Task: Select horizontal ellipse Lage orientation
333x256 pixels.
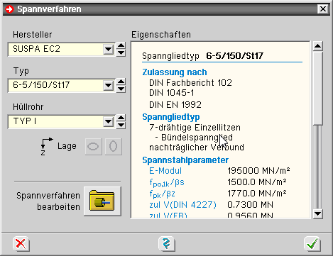Action: [x=93, y=147]
